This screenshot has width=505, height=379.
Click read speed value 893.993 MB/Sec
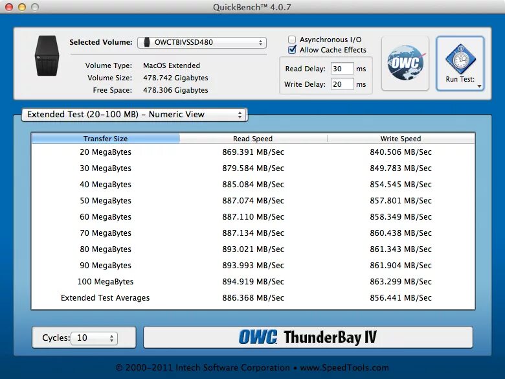253,265
